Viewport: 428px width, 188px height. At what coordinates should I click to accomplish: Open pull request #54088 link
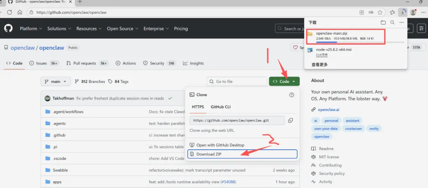pos(228,182)
